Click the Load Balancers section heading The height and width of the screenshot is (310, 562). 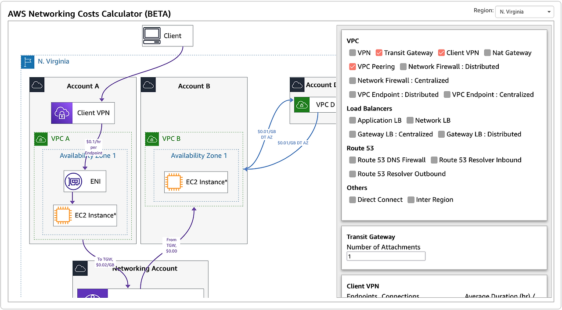pyautogui.click(x=369, y=108)
